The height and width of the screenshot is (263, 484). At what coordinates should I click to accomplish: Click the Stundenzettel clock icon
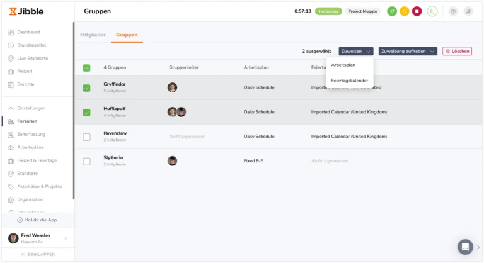(x=11, y=45)
